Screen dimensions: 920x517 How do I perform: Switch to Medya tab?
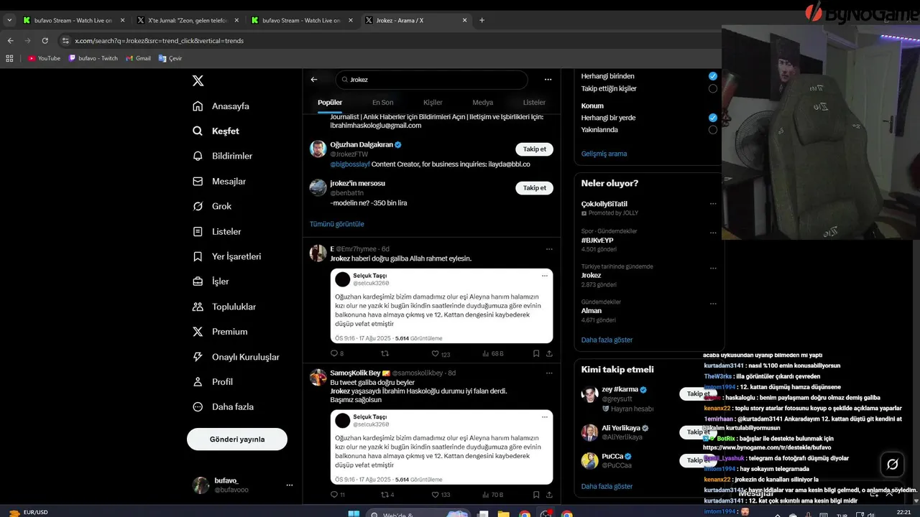tap(482, 103)
